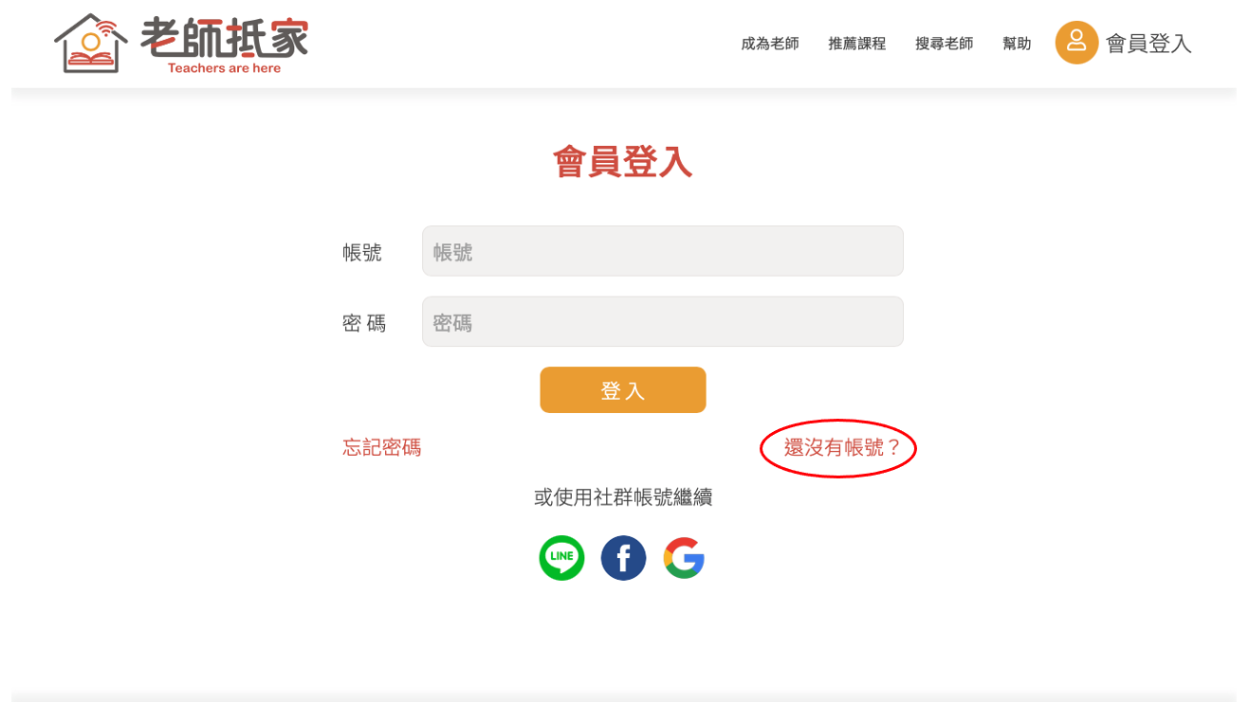The image size is (1249, 702).
Task: Open the 忘記密碼 link
Action: [x=382, y=447]
